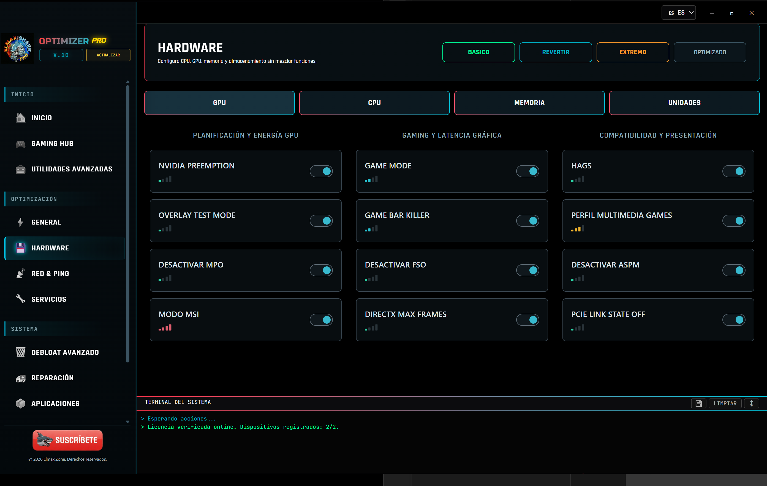The width and height of the screenshot is (767, 486).
Task: Click the MODO MSI impact level bars
Action: pyautogui.click(x=165, y=328)
